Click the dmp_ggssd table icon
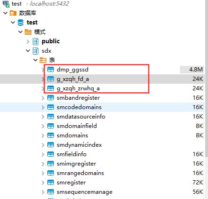Image resolution: width=208 pixels, height=199 pixels. click(x=51, y=70)
